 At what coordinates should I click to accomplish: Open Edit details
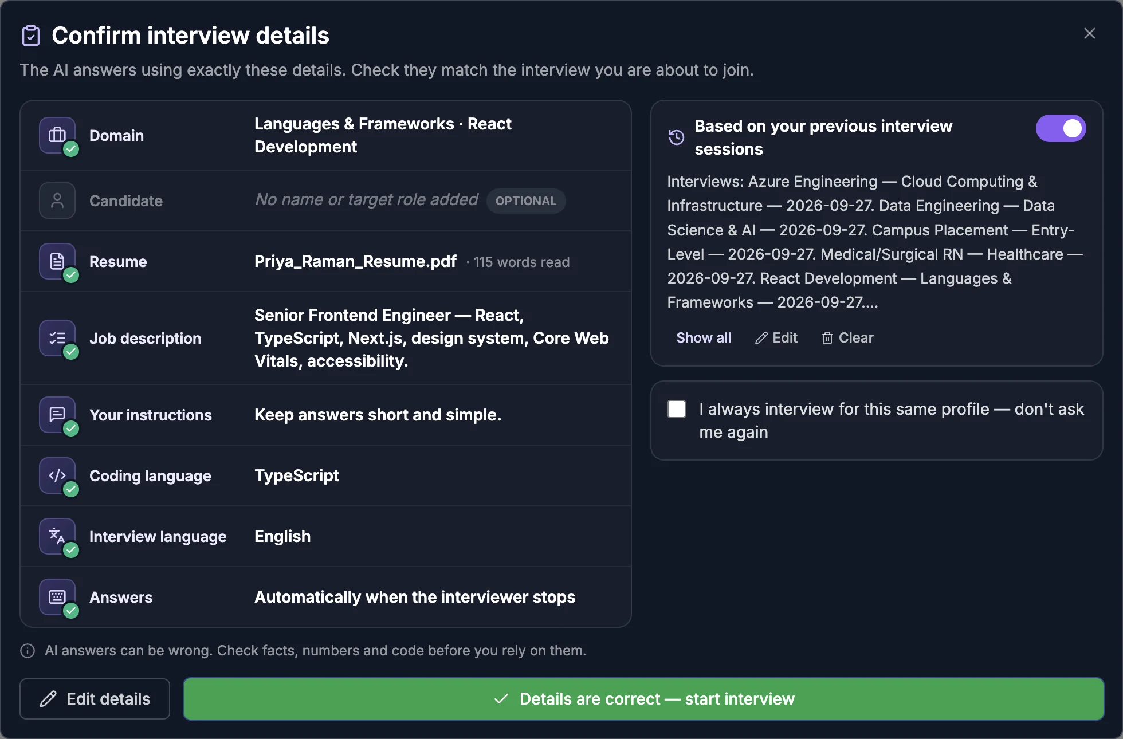tap(95, 699)
